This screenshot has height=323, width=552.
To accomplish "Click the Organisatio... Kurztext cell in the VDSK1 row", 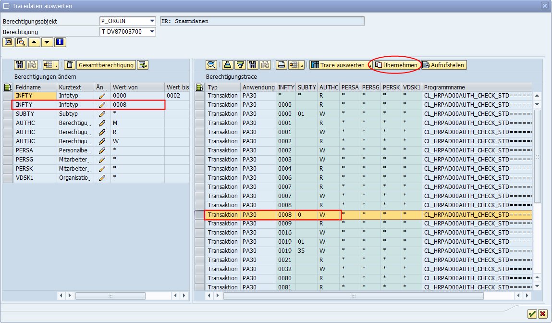I will pyautogui.click(x=75, y=178).
